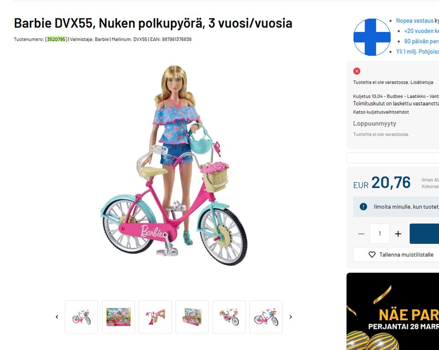Select the angled box thumbnail
Screen dimensions: 439x350
tap(192, 317)
